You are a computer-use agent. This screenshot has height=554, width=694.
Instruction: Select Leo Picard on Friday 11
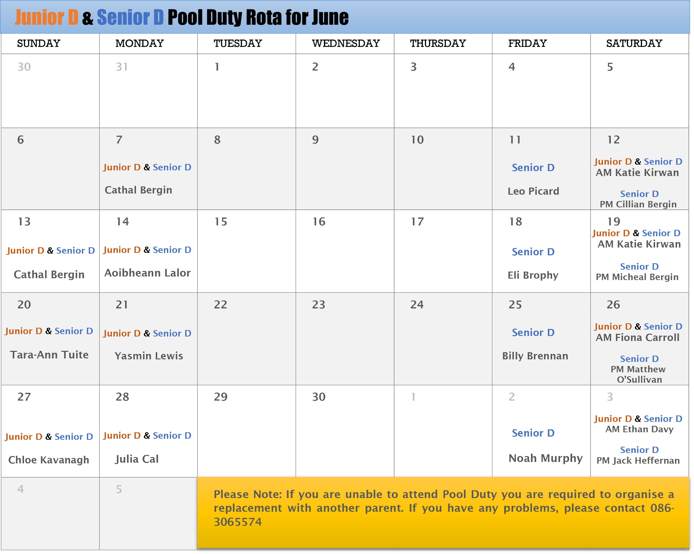tap(533, 191)
